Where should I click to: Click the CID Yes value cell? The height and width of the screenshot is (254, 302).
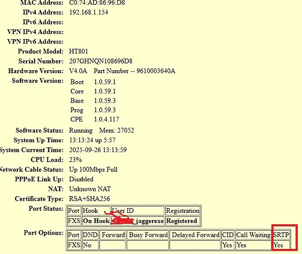tap(228, 245)
